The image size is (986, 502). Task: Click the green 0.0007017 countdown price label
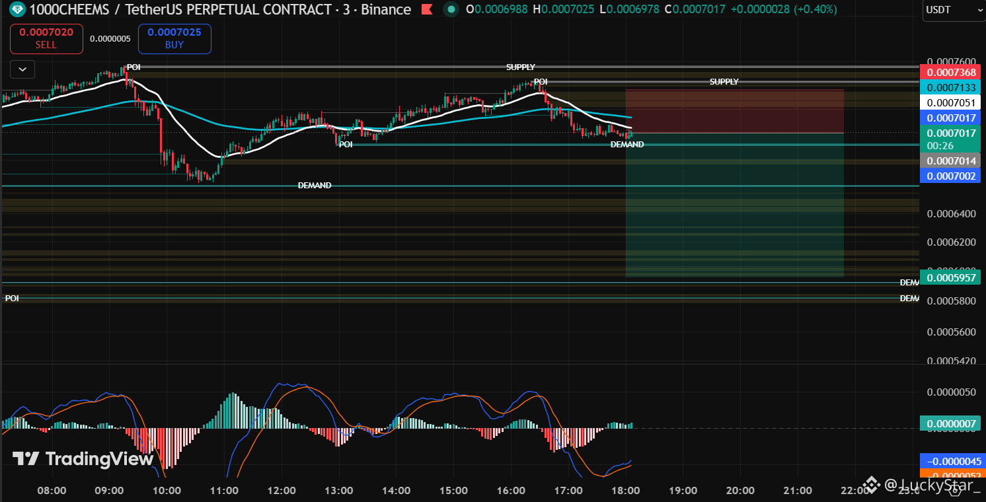click(x=951, y=139)
